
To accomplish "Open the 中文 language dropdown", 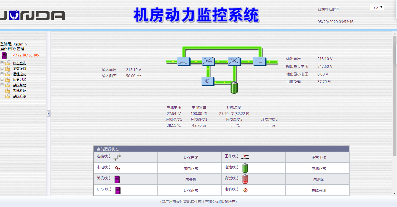I will [x=377, y=7].
